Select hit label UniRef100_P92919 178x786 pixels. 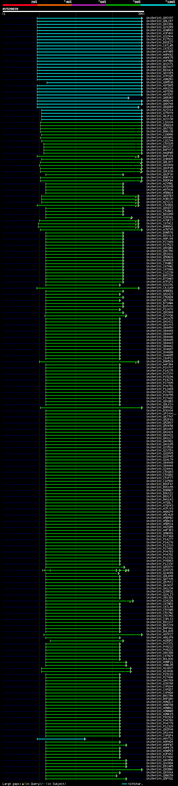click(160, 718)
